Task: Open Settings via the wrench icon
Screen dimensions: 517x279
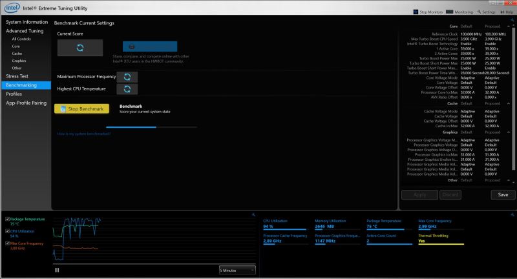Action: pyautogui.click(x=479, y=12)
